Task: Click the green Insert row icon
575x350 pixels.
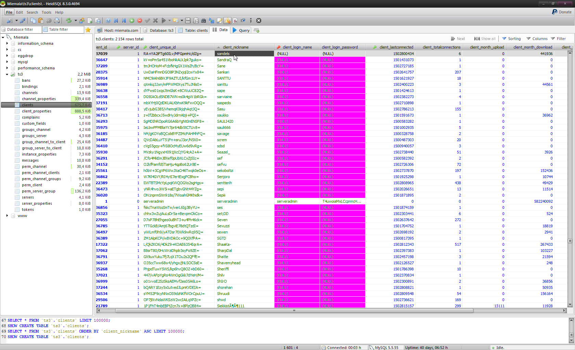Action: tap(132, 21)
